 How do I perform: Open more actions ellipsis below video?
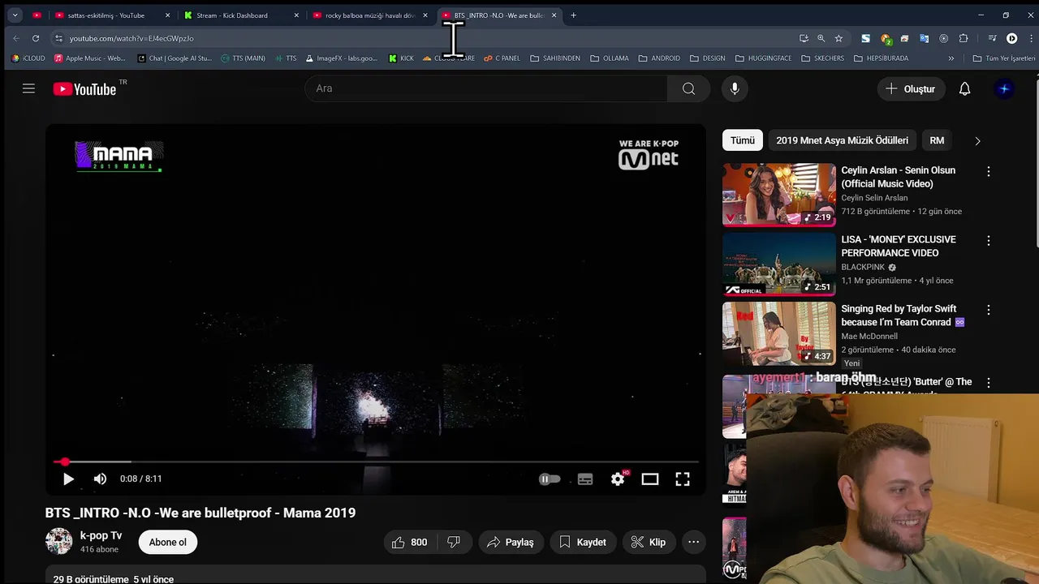pos(693,542)
